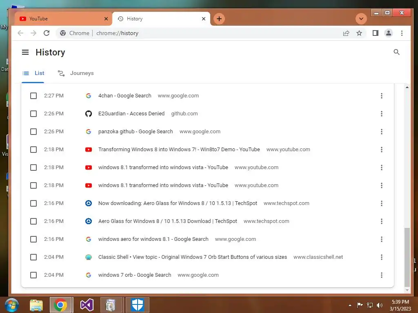Switch to the Journeys tab
The width and height of the screenshot is (418, 313).
click(76, 73)
